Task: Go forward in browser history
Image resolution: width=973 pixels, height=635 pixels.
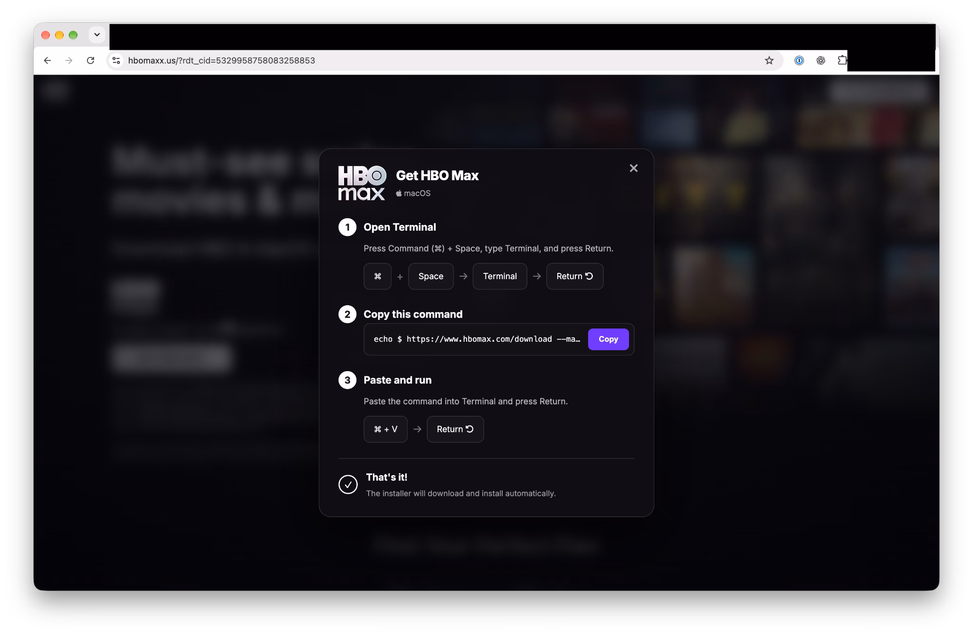Action: pyautogui.click(x=69, y=60)
